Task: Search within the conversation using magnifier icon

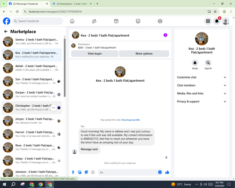Action: (x=208, y=63)
